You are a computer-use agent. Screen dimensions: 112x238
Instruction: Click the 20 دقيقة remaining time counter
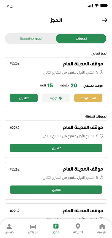[69, 86]
